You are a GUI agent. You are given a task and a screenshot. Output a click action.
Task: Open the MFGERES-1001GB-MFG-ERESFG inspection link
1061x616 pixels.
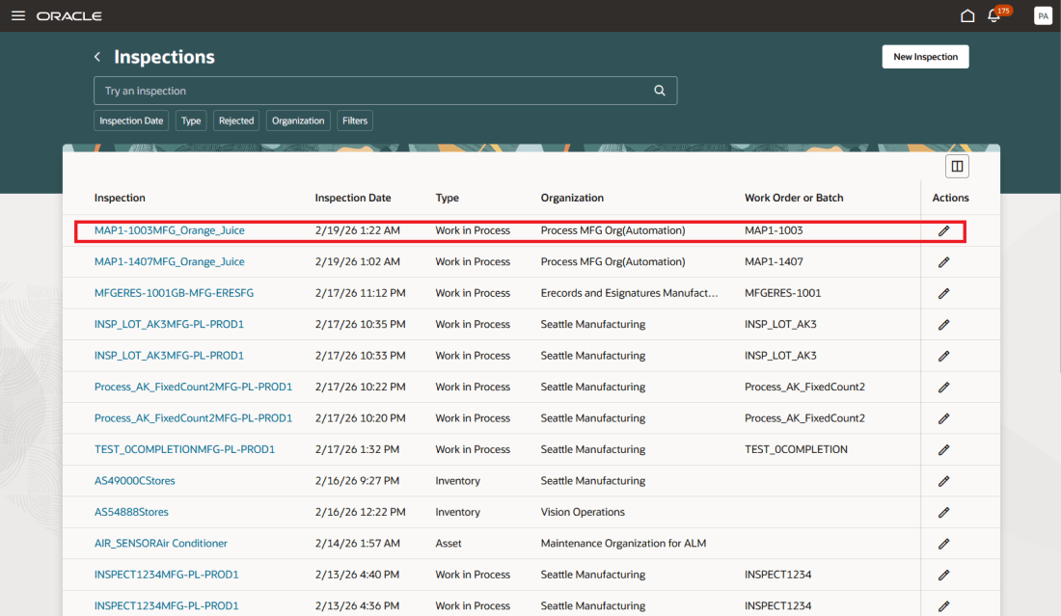coord(177,292)
